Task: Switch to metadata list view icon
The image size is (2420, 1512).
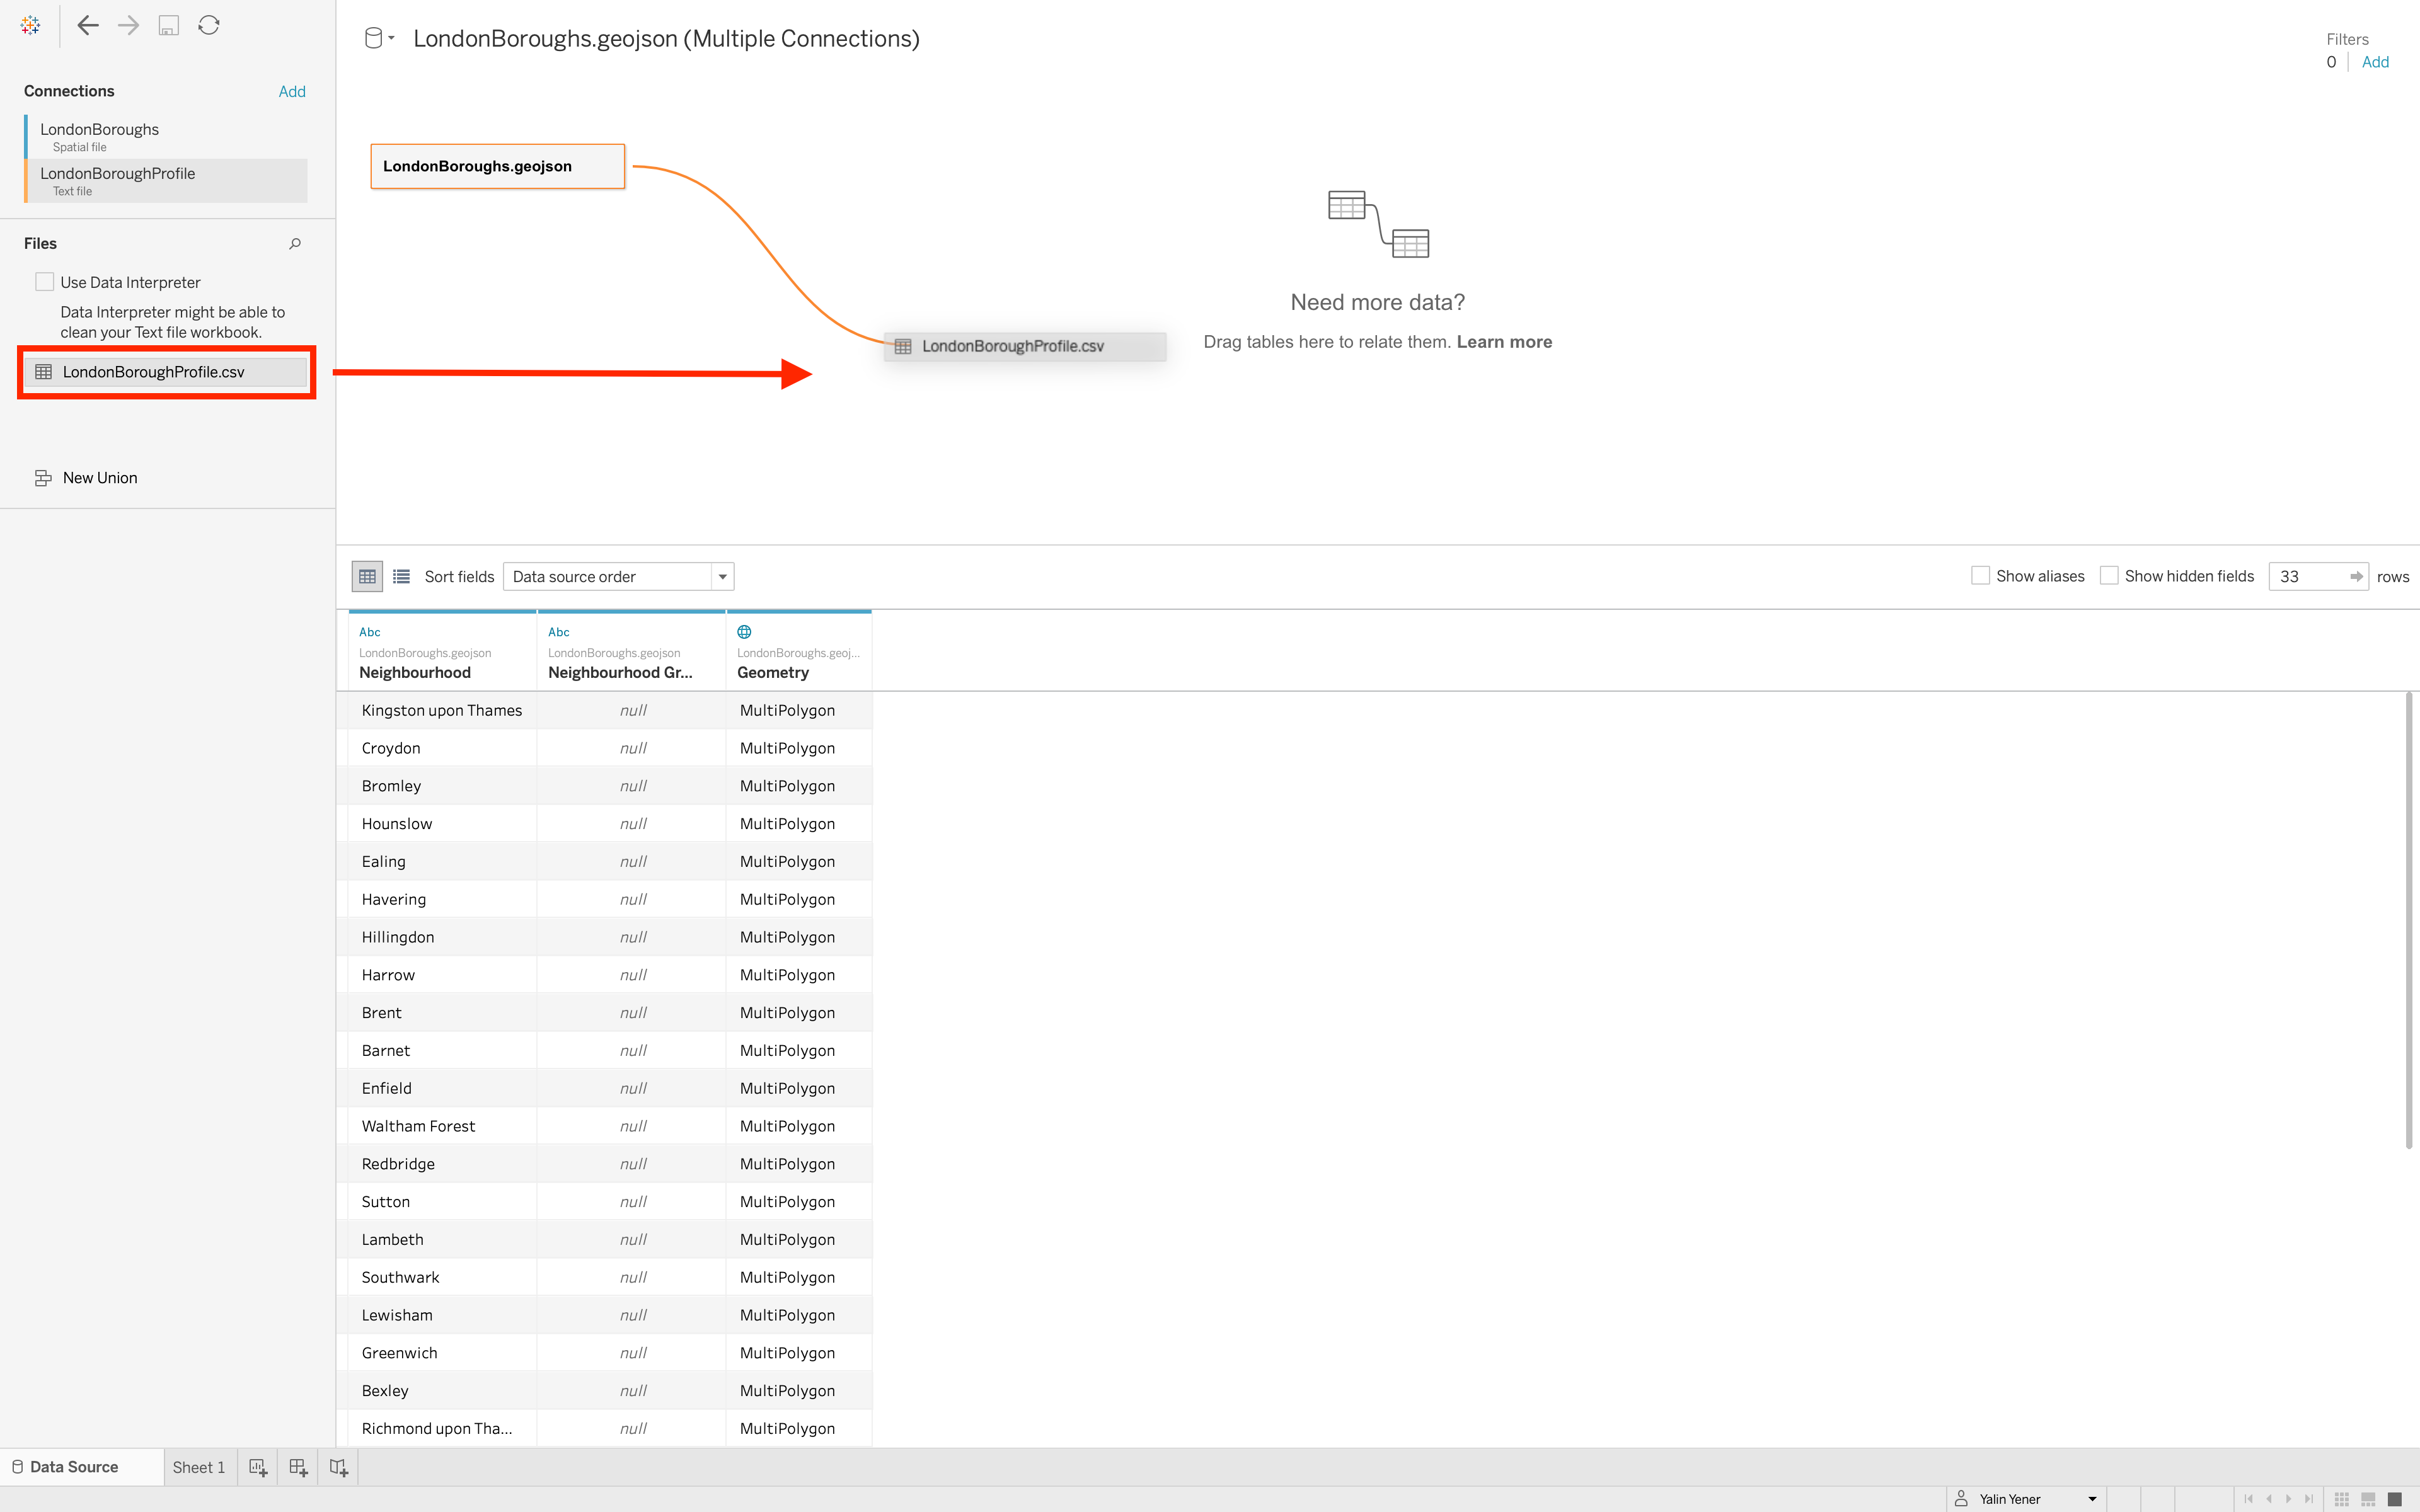Action: coord(401,577)
